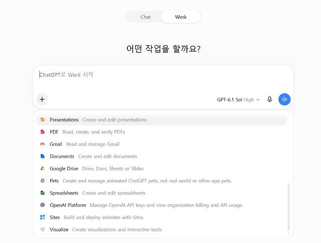321x243 pixels.
Task: Click 'Build and deploy websites with Sites' text
Action: coord(103,217)
